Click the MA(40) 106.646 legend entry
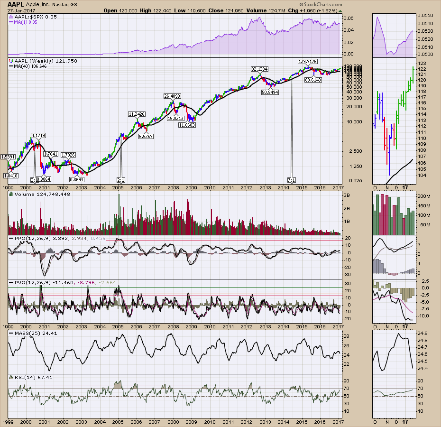441x427 pixels. point(30,66)
